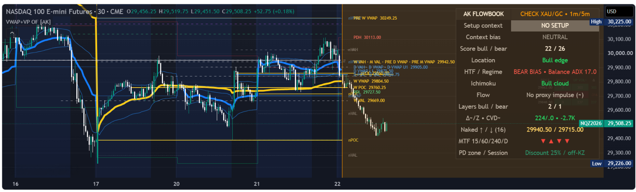Click the No proxy impulse flow value

coord(555,95)
